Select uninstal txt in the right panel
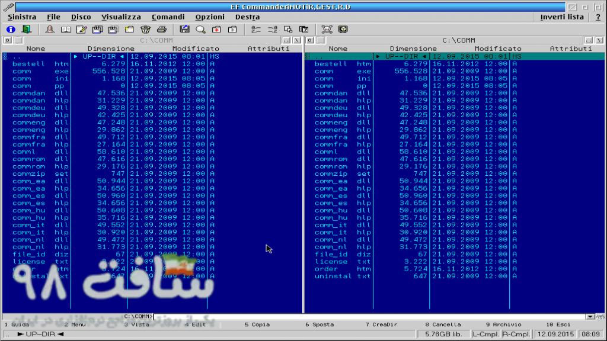This screenshot has width=607, height=341. [455, 276]
